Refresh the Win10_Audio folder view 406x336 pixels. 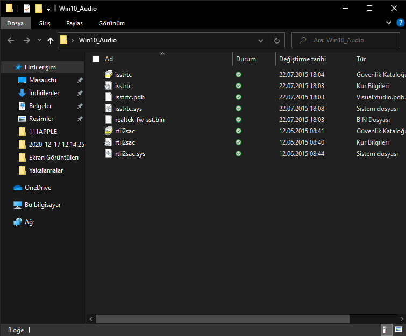276,40
